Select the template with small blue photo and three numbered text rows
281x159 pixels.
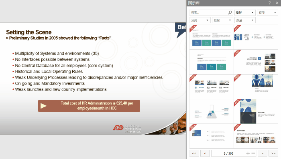(x=212, y=136)
